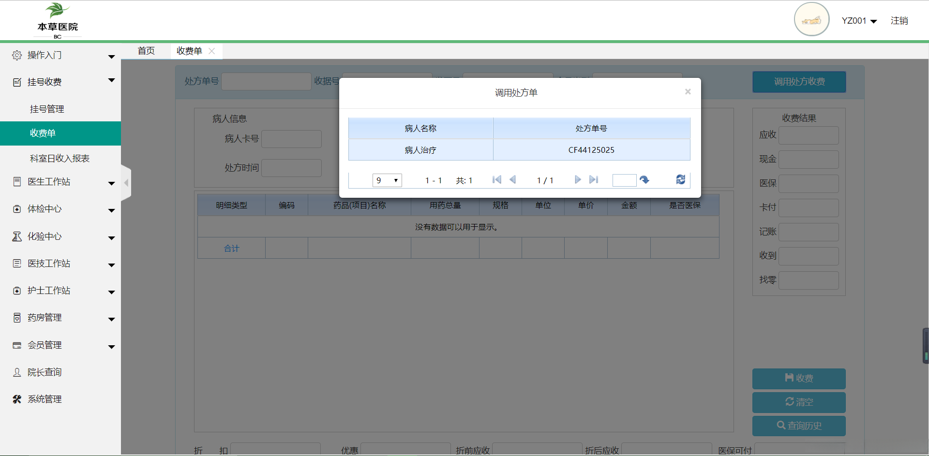Viewport: 929px width, 456px height.
Task: Click the 药房管理 icon
Action: pyautogui.click(x=17, y=318)
